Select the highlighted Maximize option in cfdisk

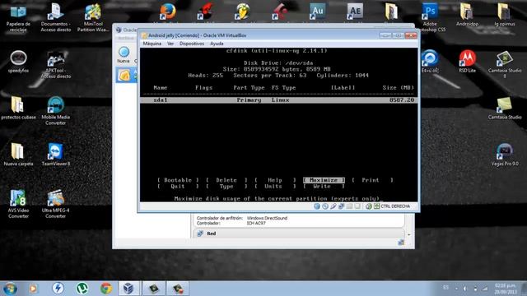click(x=324, y=180)
